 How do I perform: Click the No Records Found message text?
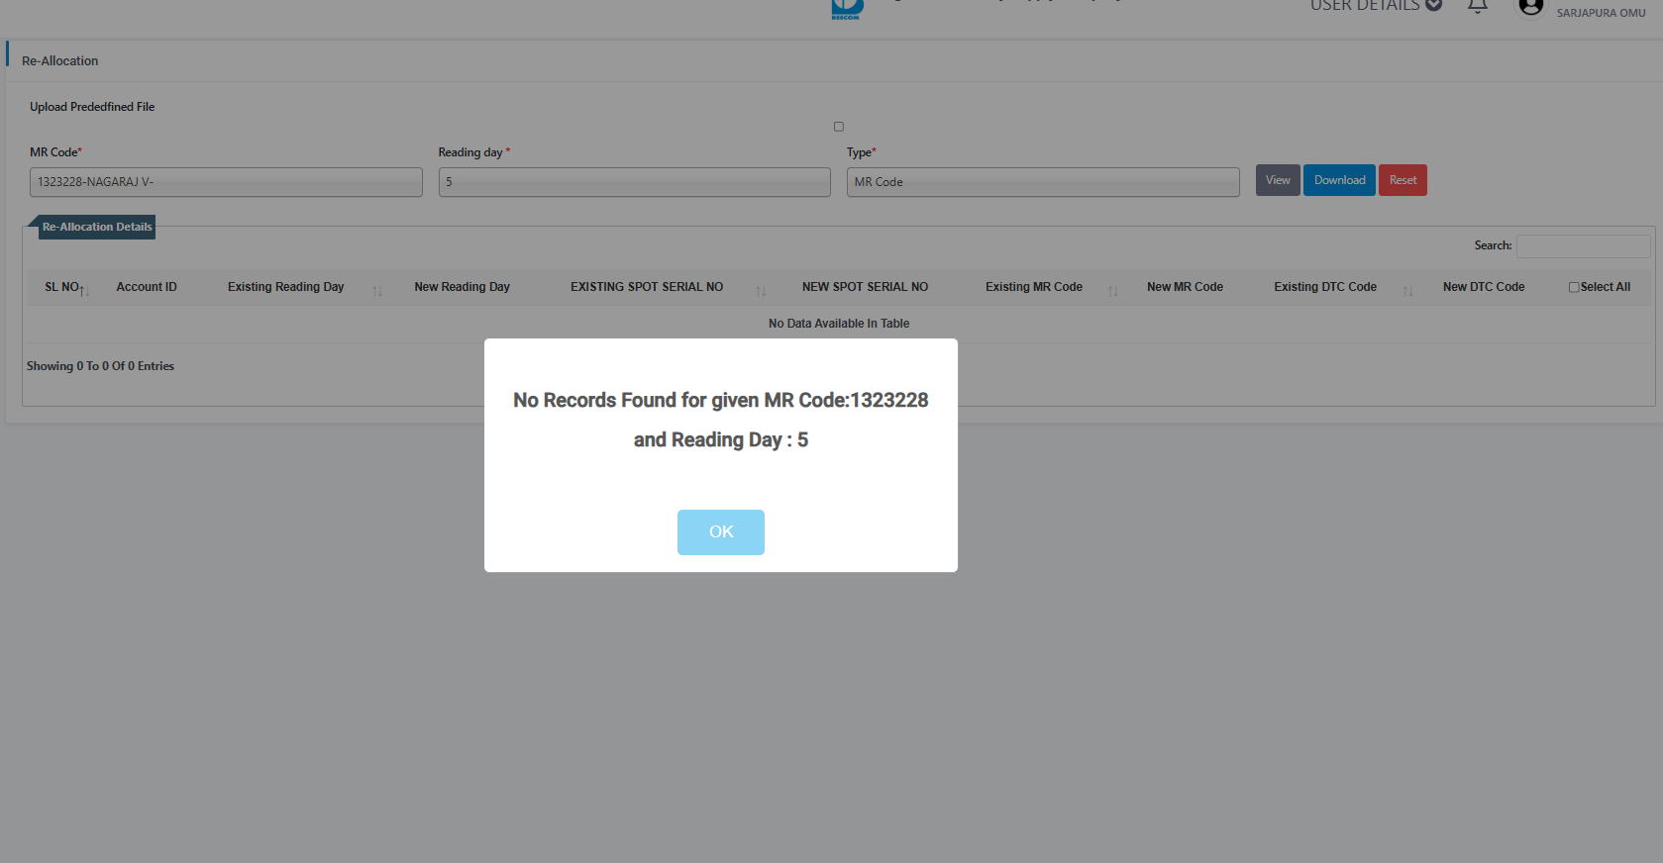tap(720, 420)
